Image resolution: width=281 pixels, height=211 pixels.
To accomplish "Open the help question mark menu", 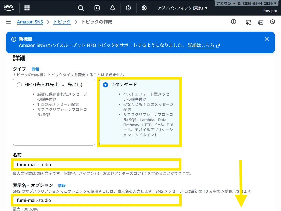I will (128, 8).
